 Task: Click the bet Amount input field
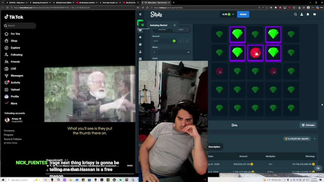coord(164,41)
